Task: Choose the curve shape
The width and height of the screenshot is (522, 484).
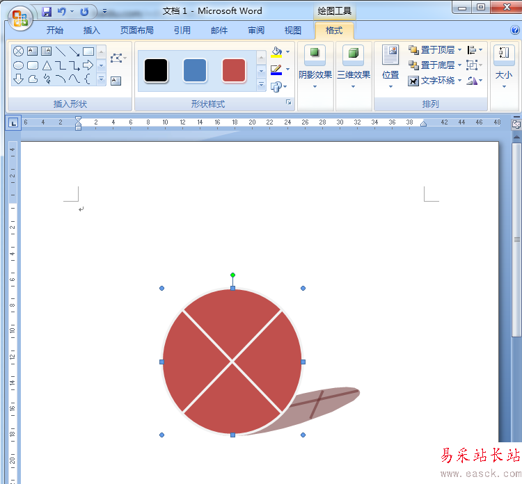Action: [74, 79]
